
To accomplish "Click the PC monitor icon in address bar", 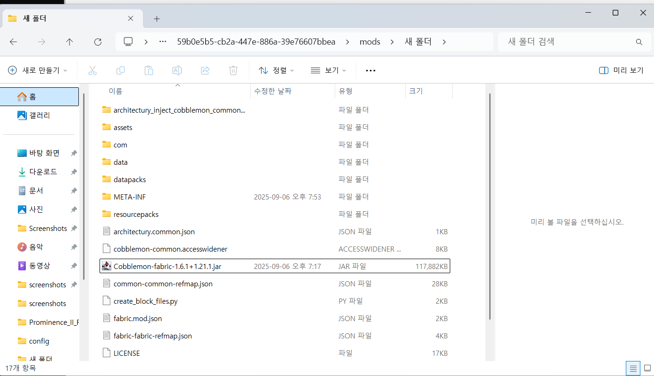I will click(128, 42).
